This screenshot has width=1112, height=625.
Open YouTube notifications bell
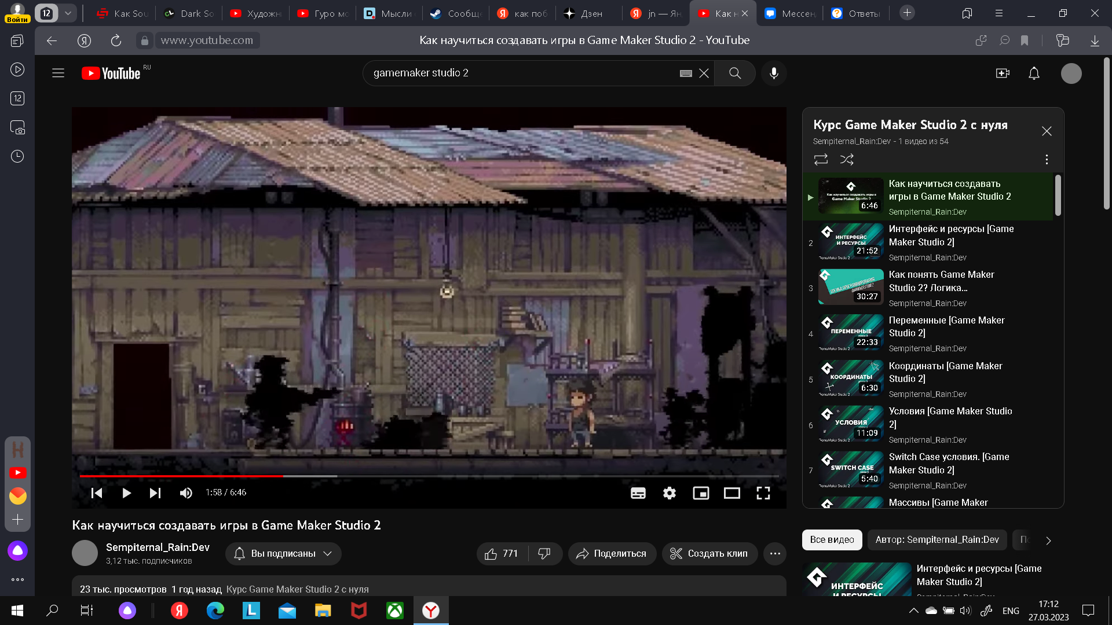[1034, 73]
